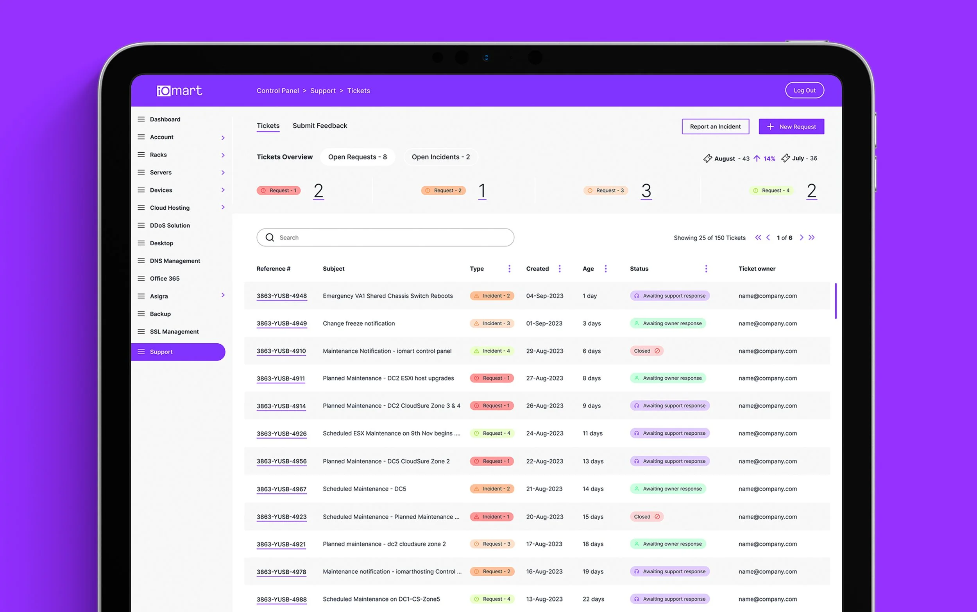Jump to last page with double-right arrows
The width and height of the screenshot is (977, 612).
coord(811,237)
